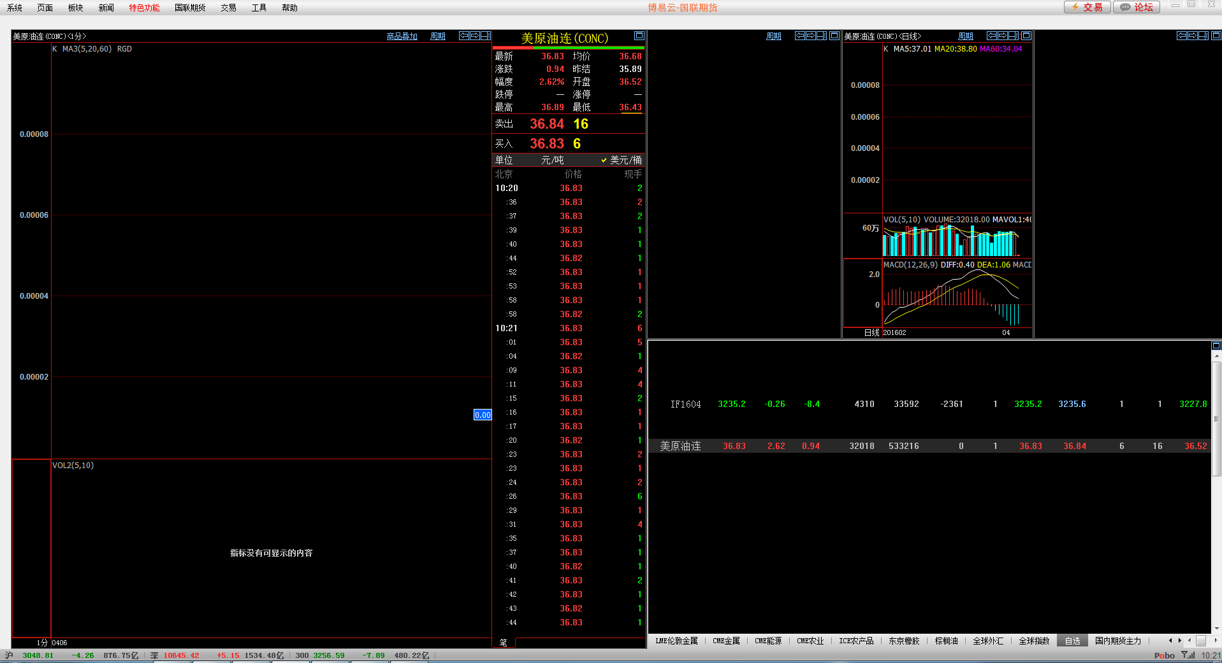
Task: Click the 商品叠加 overlay link
Action: click(x=402, y=36)
